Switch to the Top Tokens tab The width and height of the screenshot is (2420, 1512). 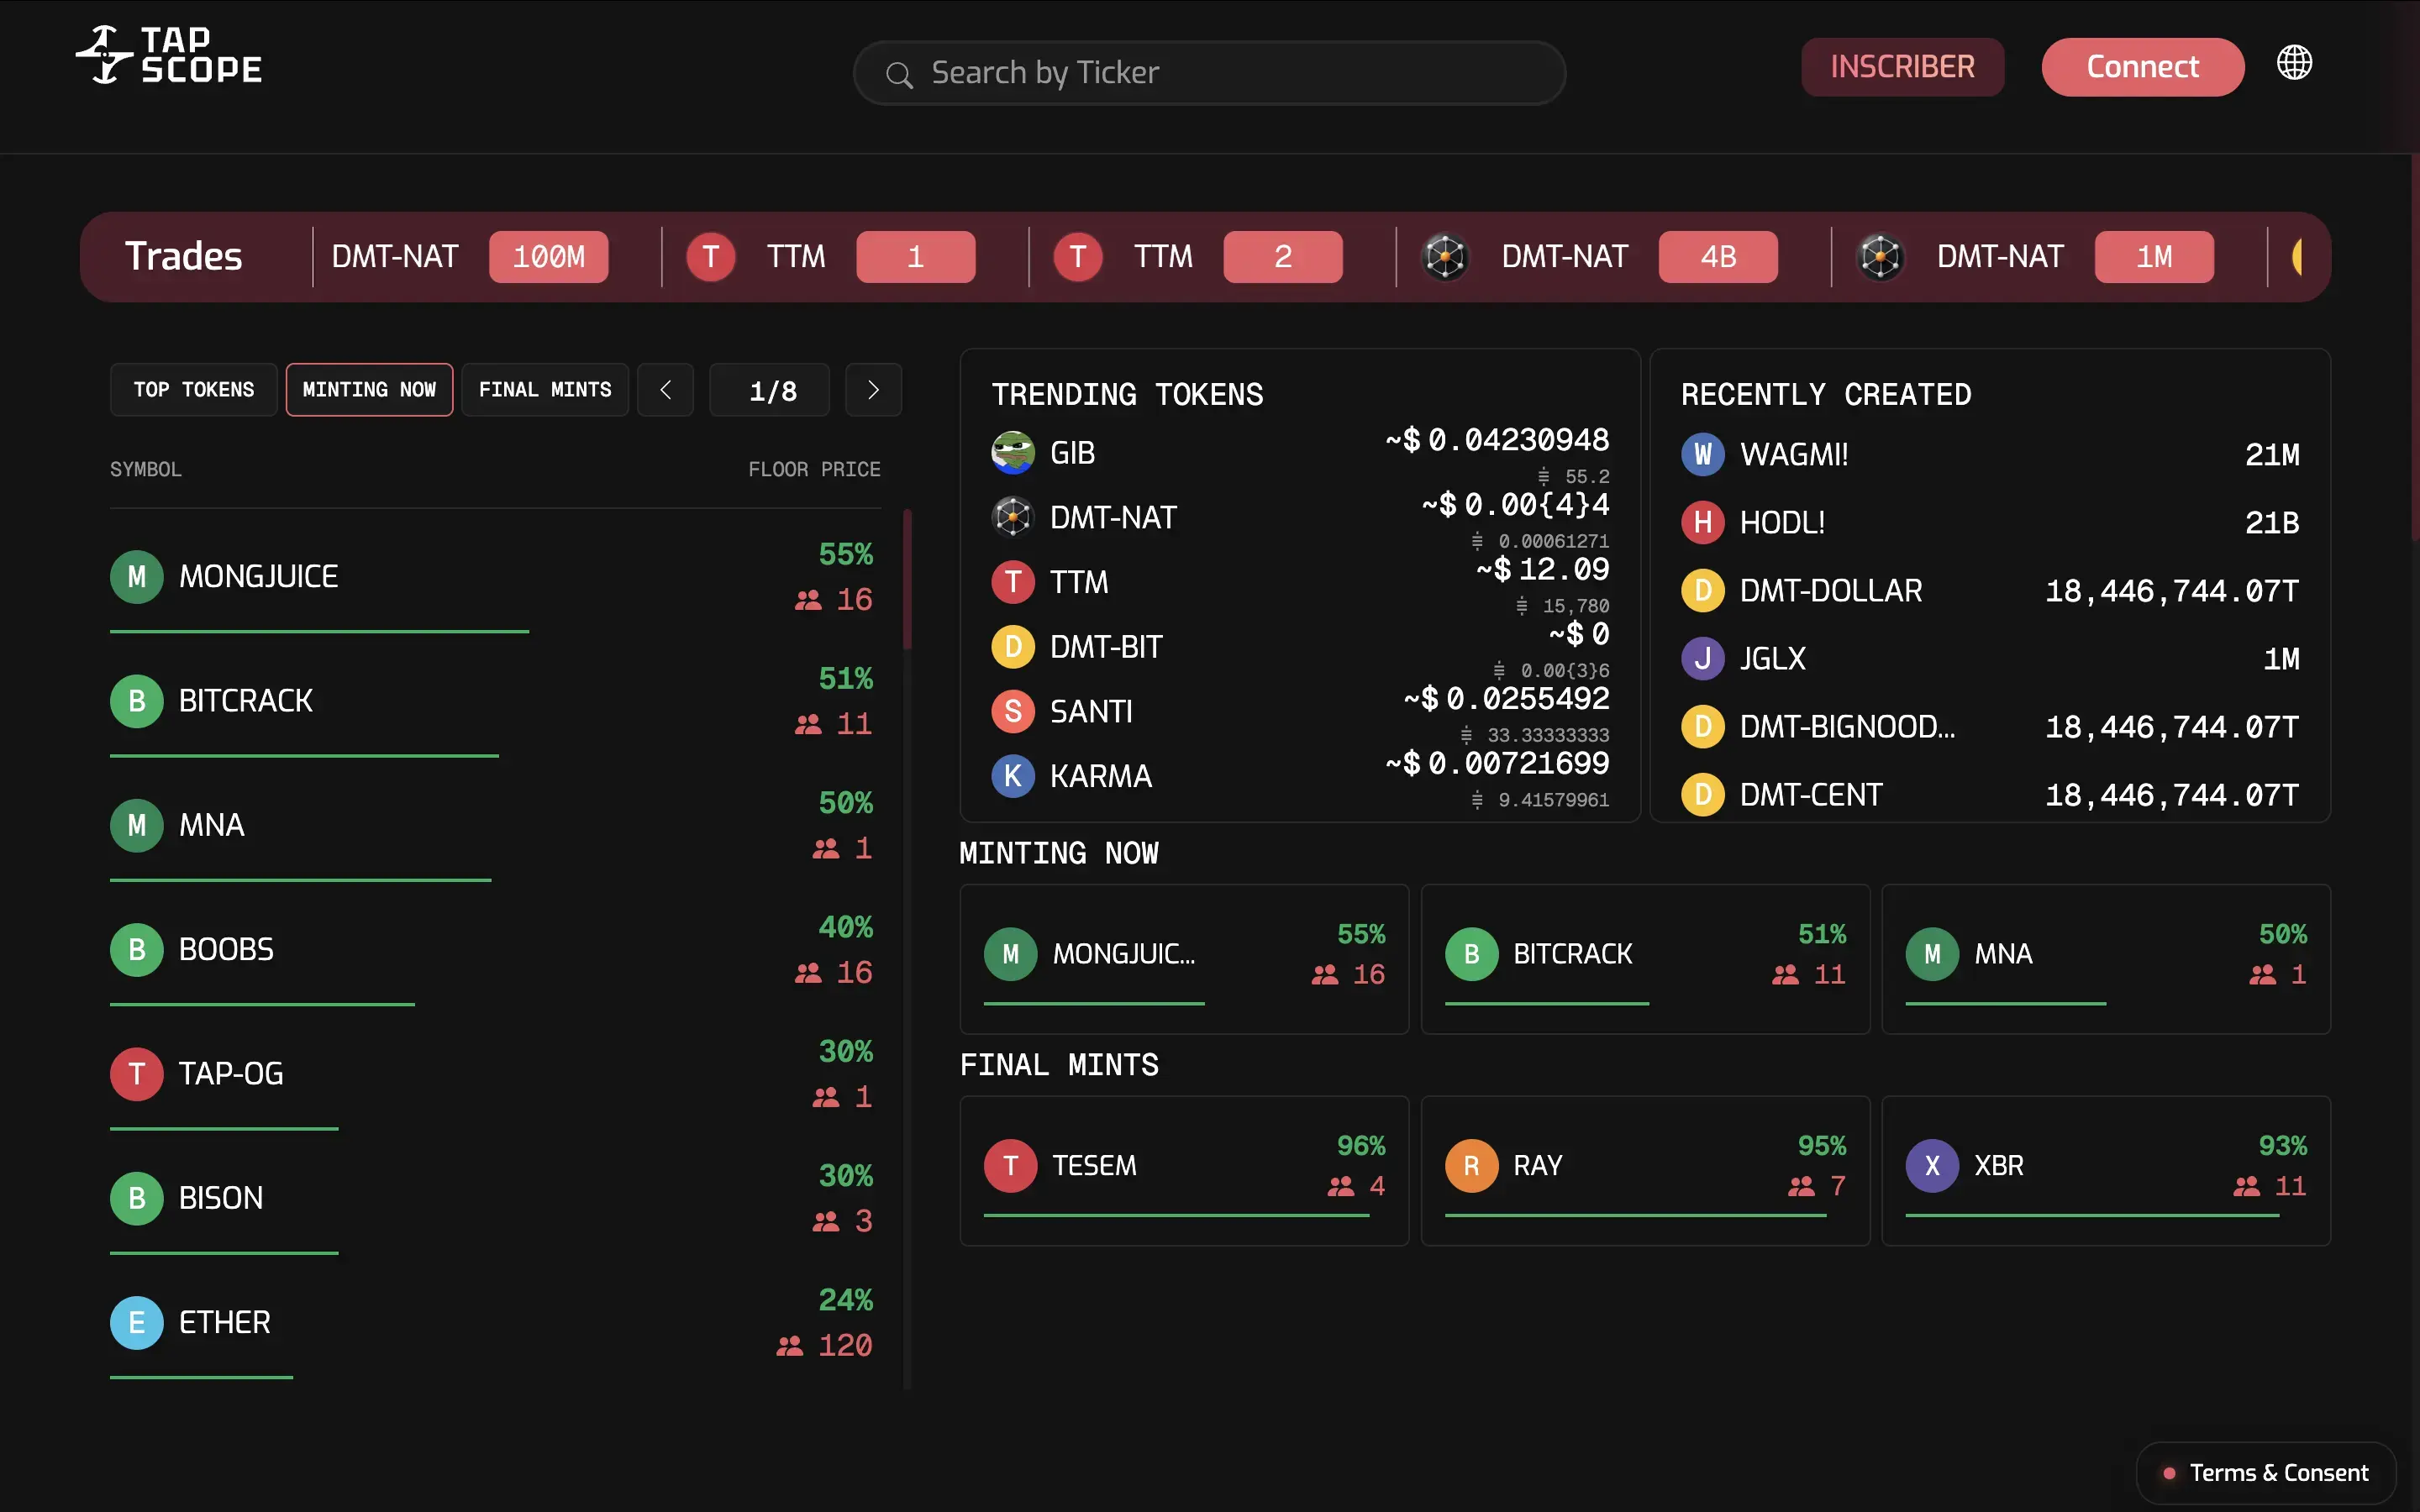pos(194,390)
